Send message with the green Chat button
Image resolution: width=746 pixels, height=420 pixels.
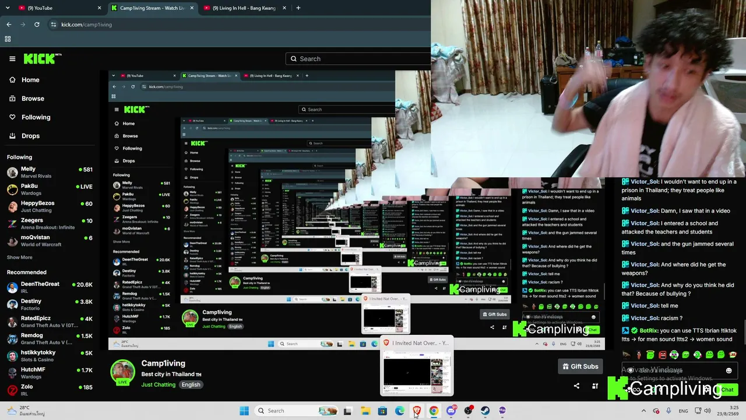727,389
